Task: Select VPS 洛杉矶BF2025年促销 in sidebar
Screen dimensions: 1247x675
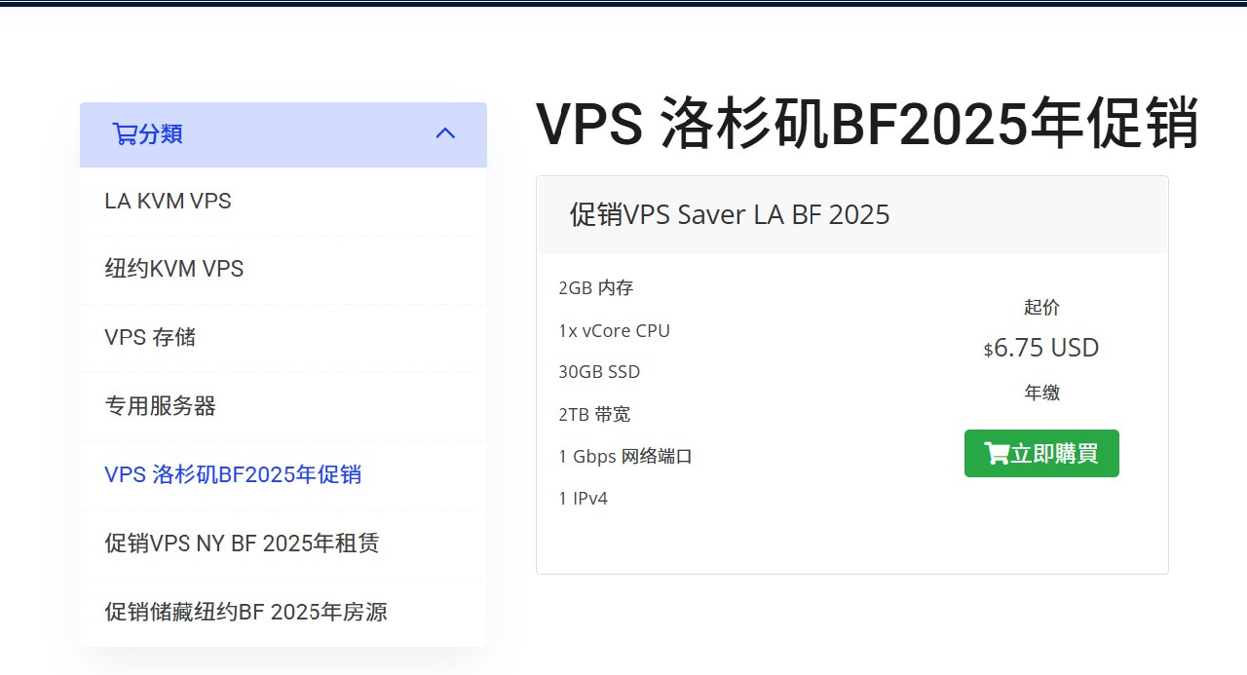Action: point(233,474)
